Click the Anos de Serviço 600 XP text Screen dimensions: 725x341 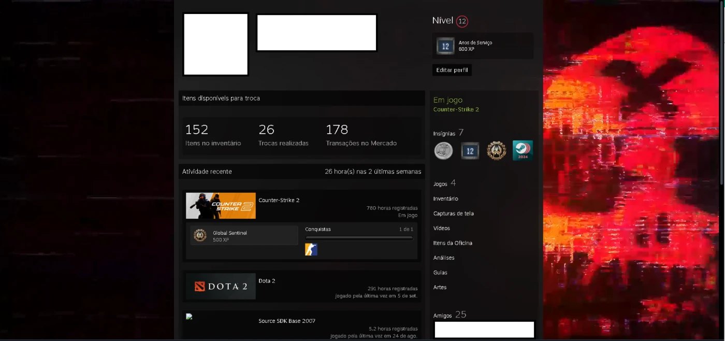475,46
